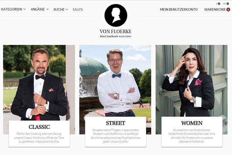Open the Women's Kollektion description card

[x=192, y=132]
